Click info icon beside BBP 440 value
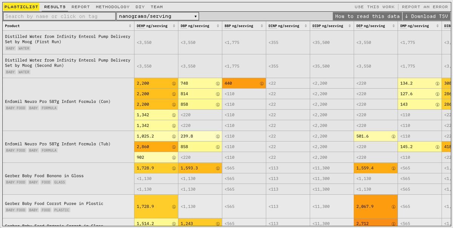 262,84
